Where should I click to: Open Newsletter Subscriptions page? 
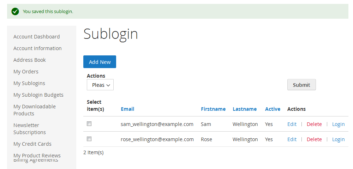click(x=30, y=129)
